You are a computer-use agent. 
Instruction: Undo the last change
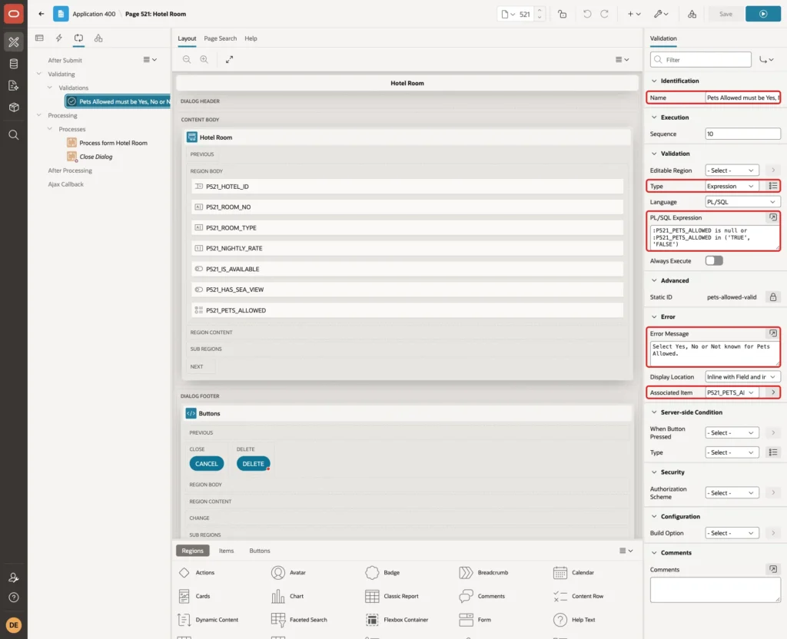tap(586, 14)
